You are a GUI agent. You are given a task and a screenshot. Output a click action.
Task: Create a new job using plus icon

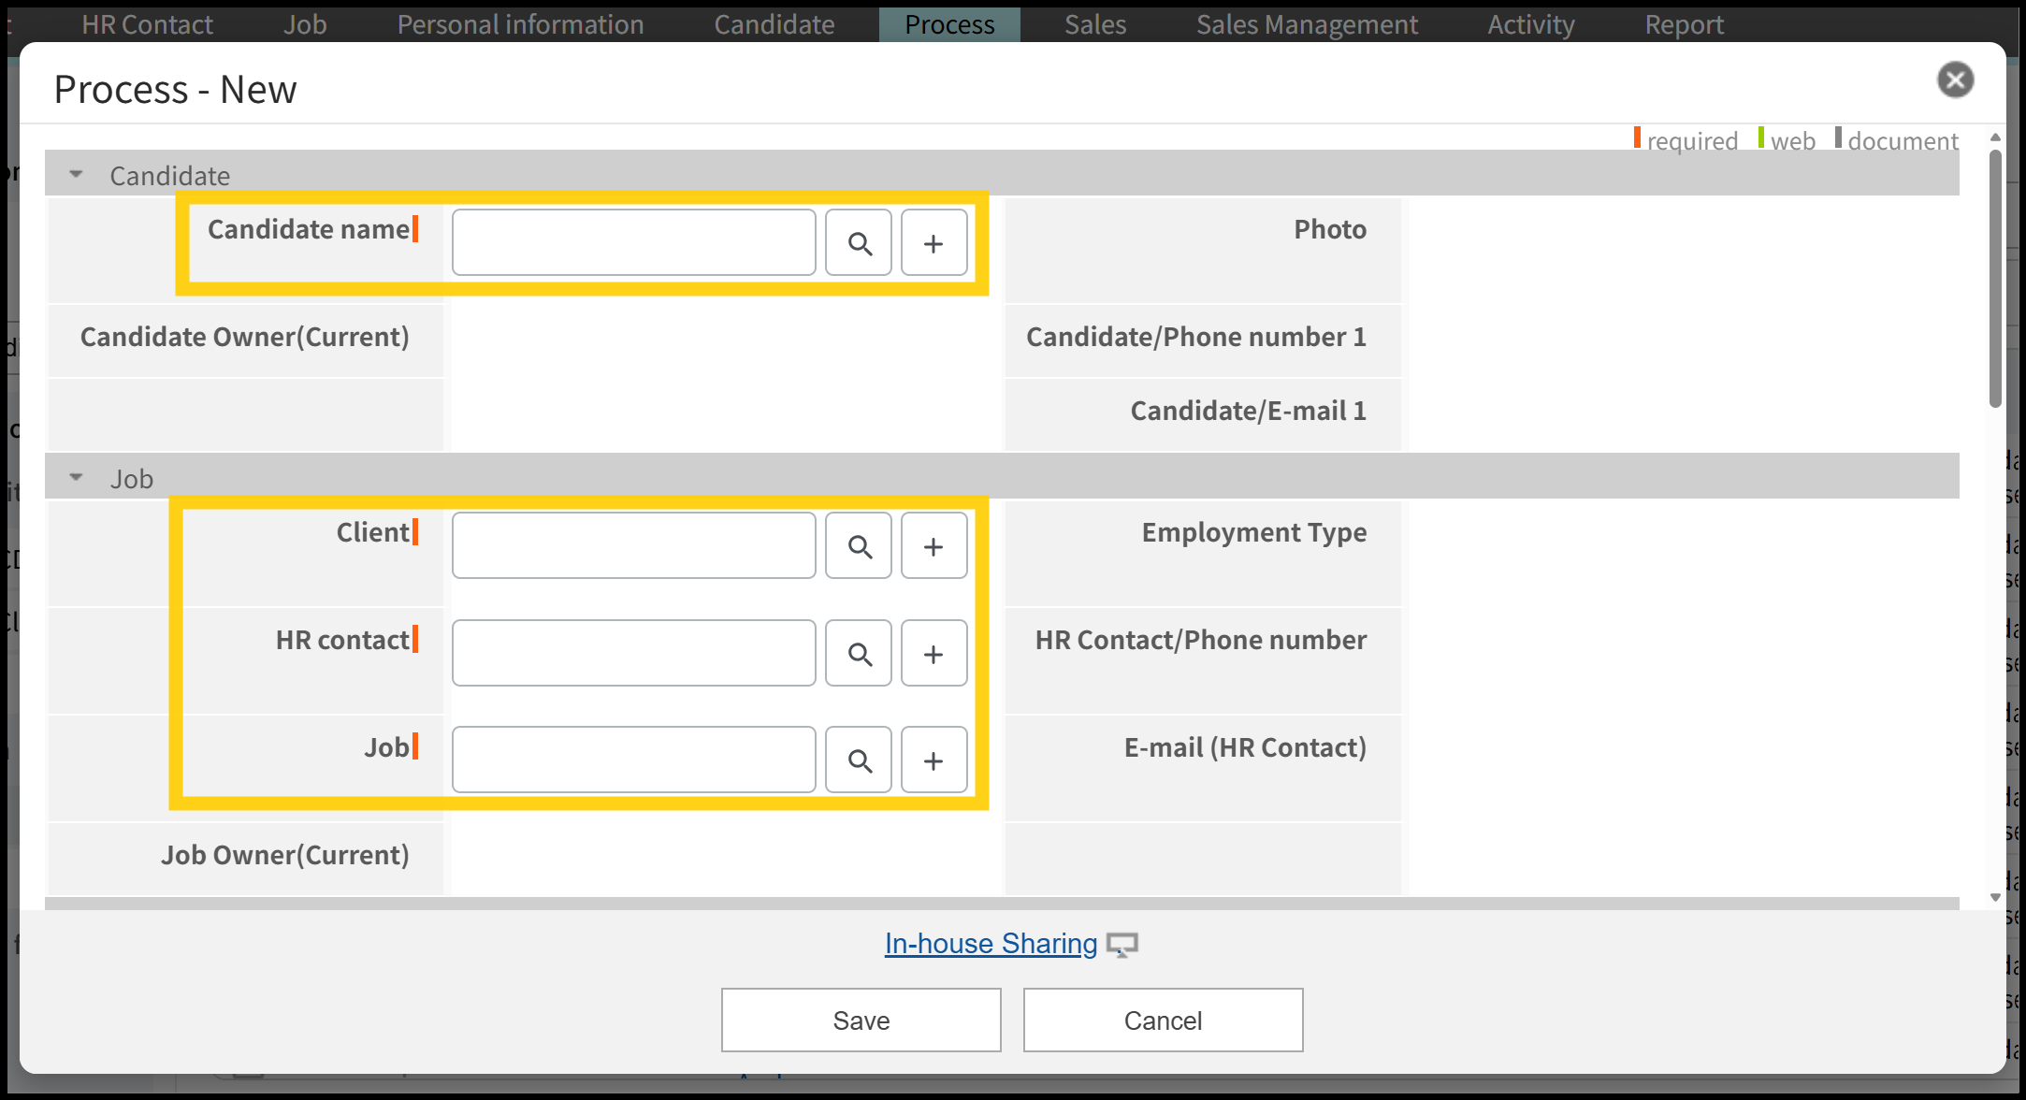[933, 760]
